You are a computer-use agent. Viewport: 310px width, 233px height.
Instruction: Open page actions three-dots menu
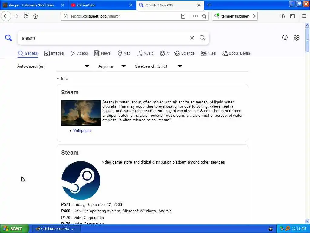(195, 16)
